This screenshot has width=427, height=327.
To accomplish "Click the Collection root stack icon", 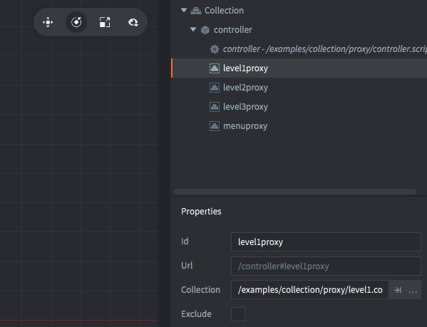I will coord(196,11).
